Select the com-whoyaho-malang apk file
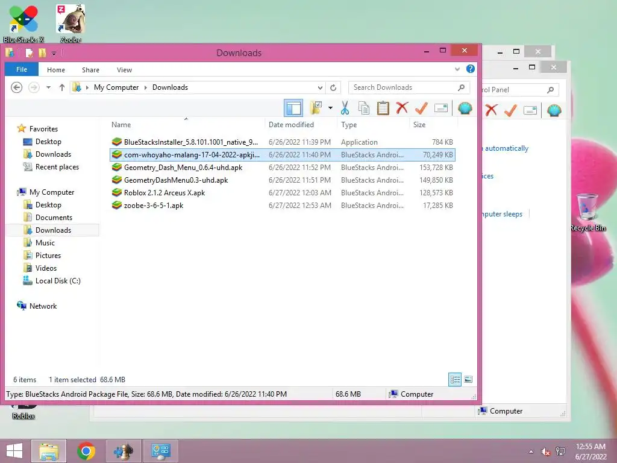This screenshot has height=463, width=617. 282,155
